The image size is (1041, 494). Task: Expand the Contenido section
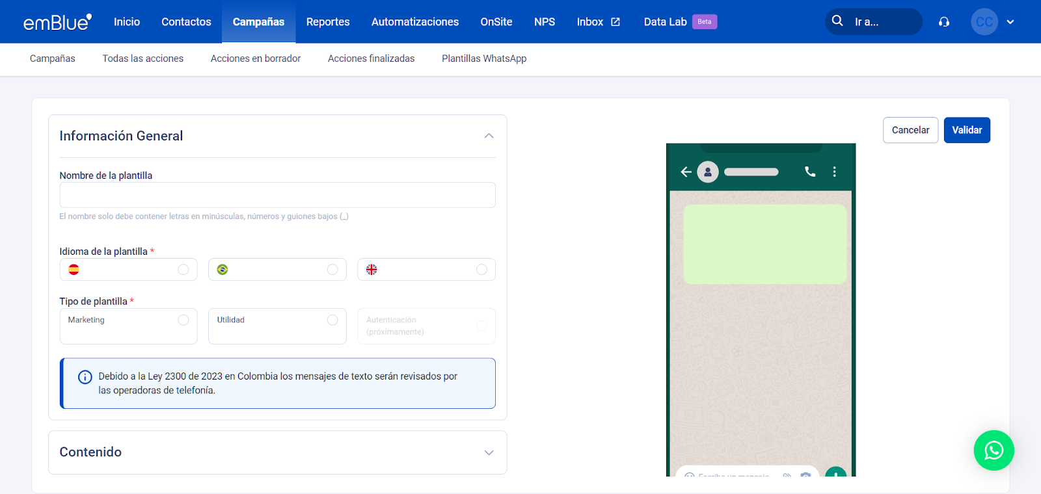(x=489, y=452)
